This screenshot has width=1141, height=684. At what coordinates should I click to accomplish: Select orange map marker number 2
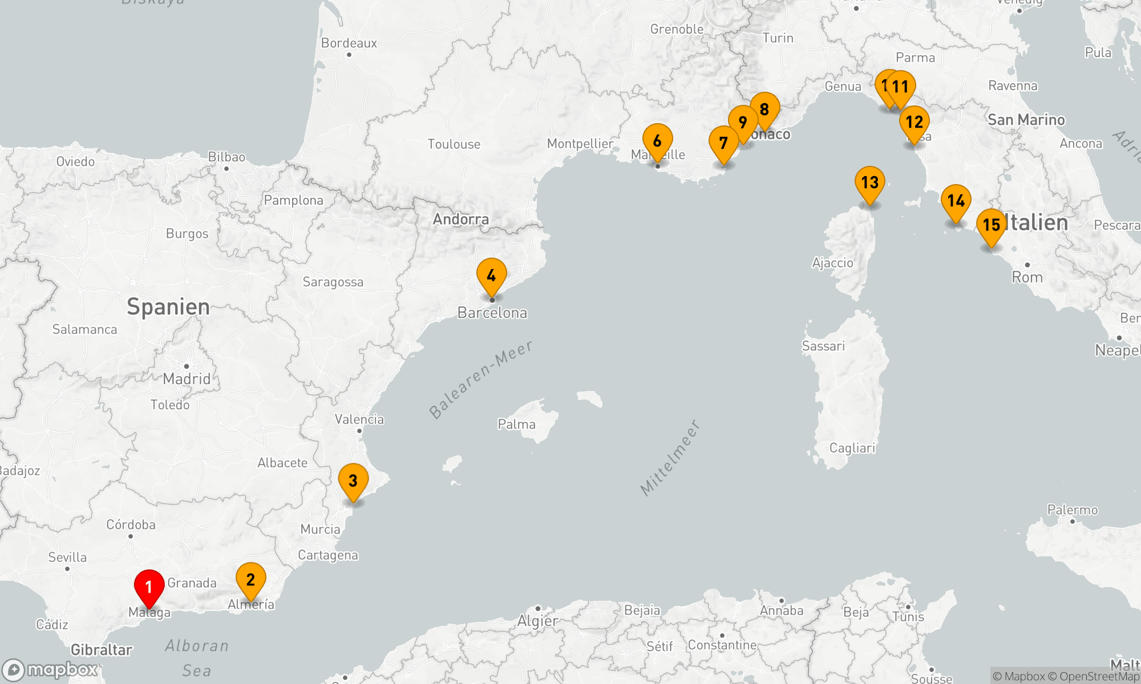pos(250,580)
